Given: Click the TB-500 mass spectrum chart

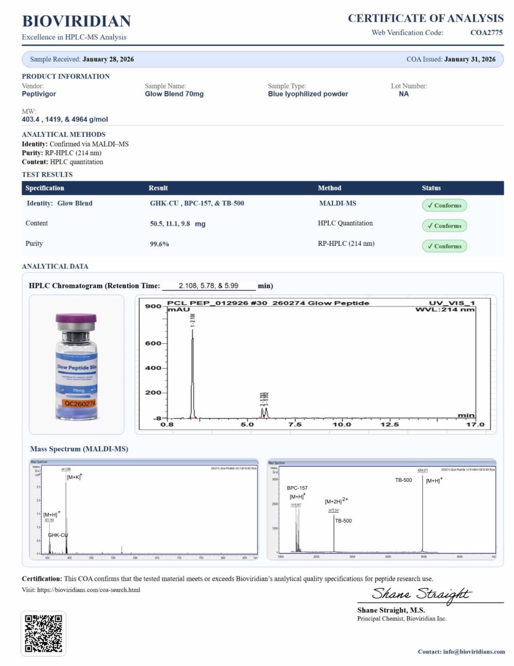Looking at the screenshot, I should [382, 509].
